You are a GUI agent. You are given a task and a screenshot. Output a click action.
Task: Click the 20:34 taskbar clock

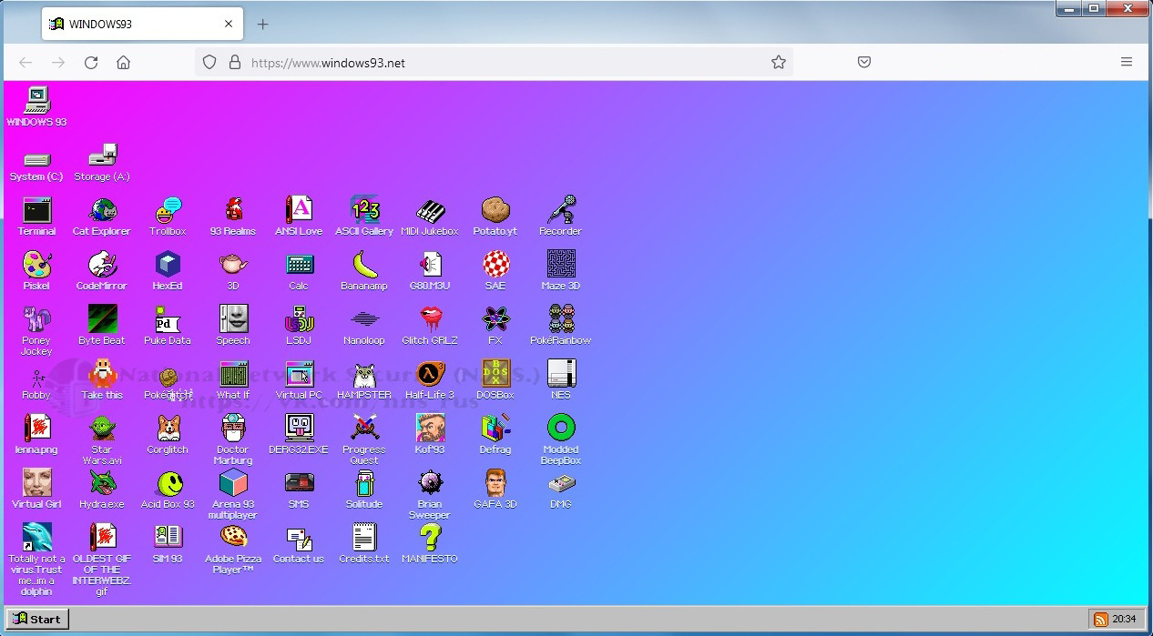coord(1125,620)
